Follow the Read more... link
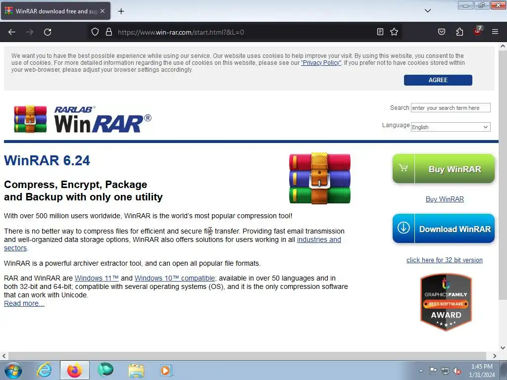Image resolution: width=507 pixels, height=380 pixels. [x=24, y=303]
